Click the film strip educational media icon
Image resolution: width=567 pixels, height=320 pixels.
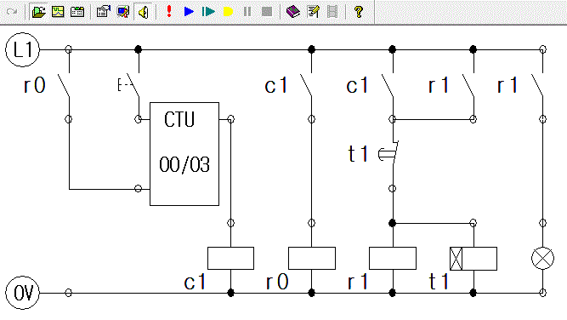(x=332, y=12)
